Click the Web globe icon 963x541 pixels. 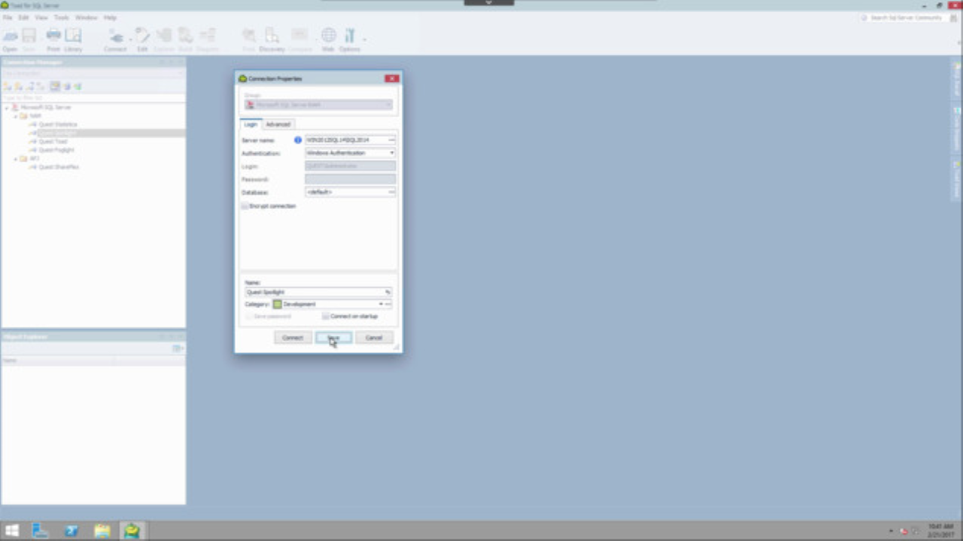[329, 35]
